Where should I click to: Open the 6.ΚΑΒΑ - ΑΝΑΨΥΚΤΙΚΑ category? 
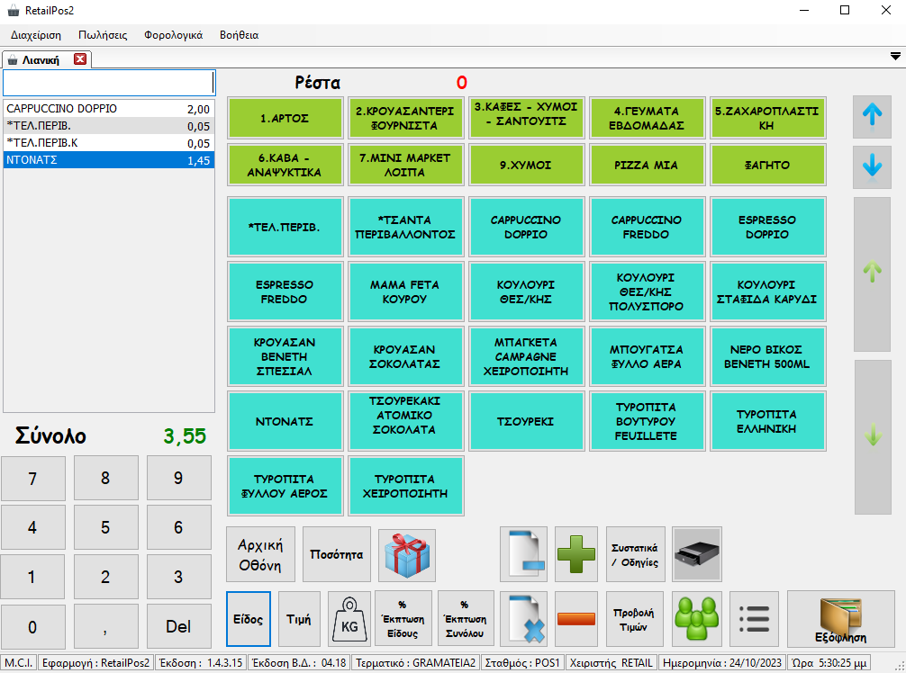point(285,165)
